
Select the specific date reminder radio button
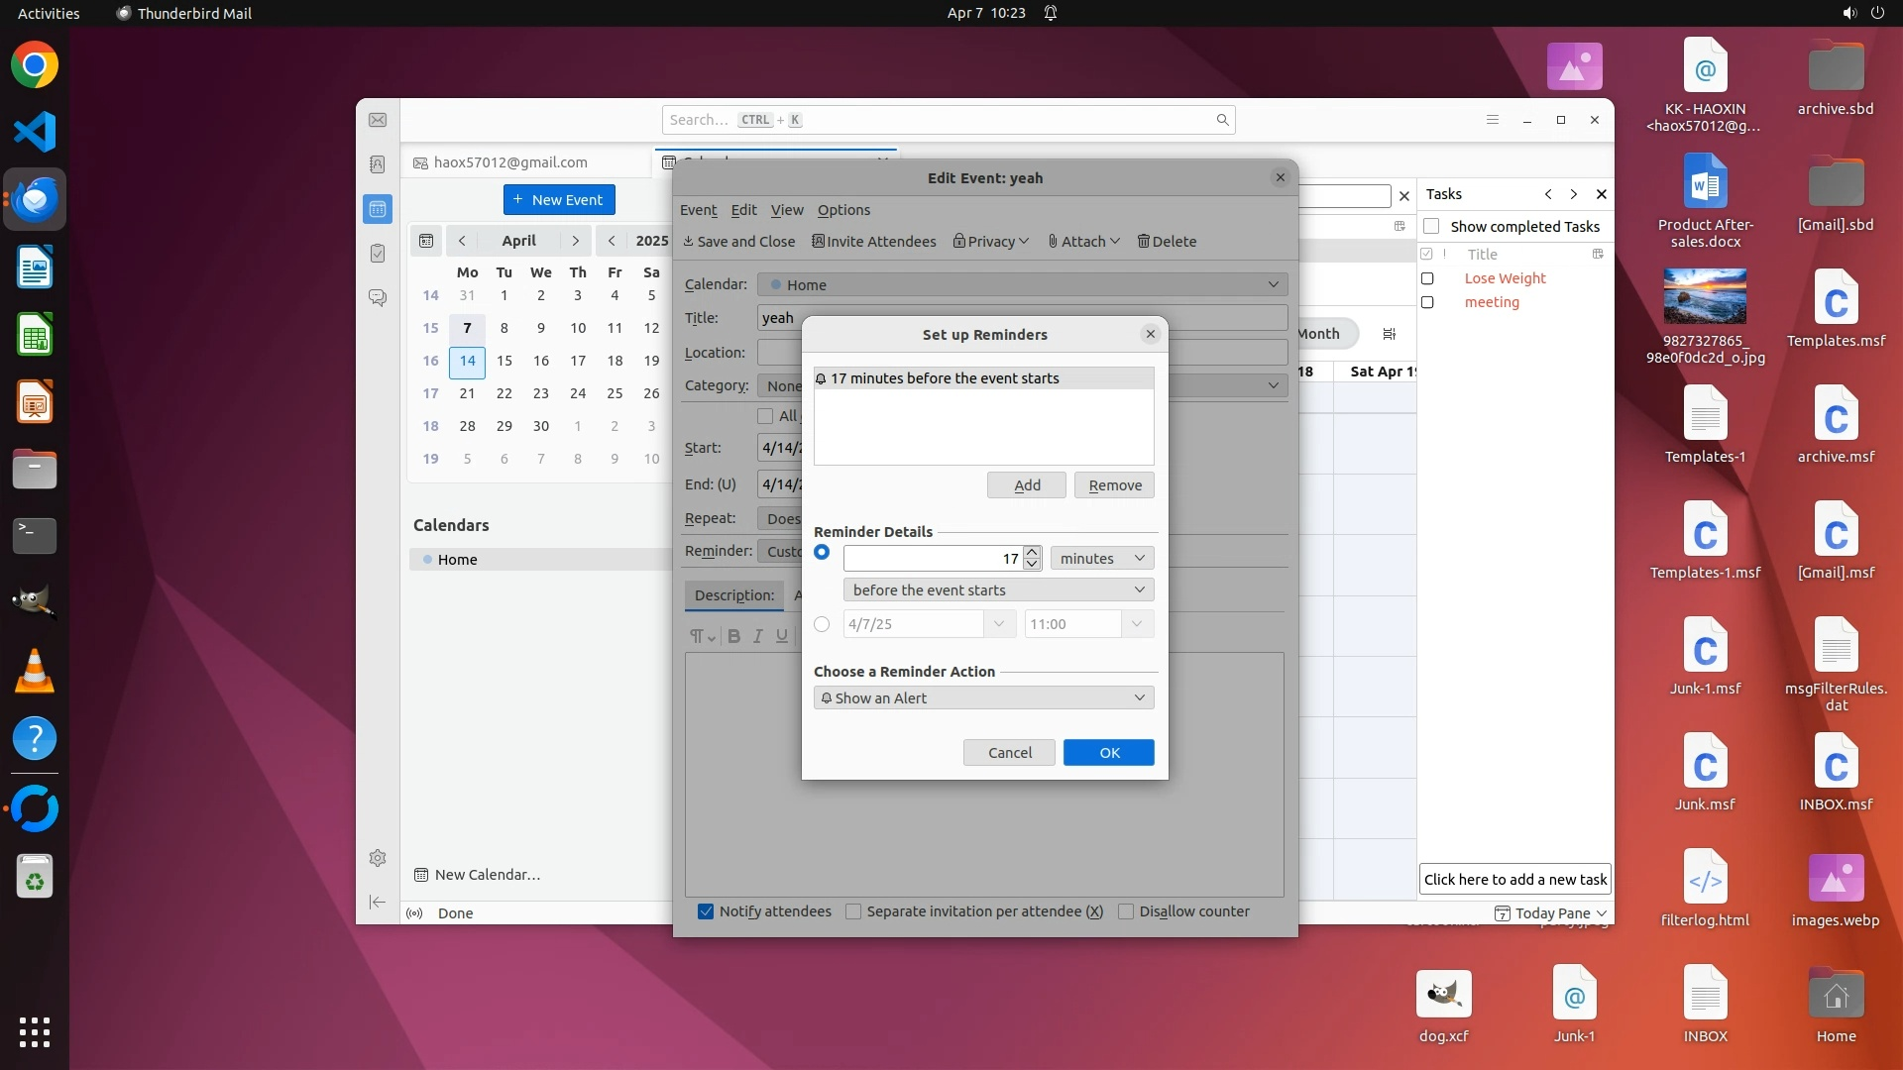(822, 624)
